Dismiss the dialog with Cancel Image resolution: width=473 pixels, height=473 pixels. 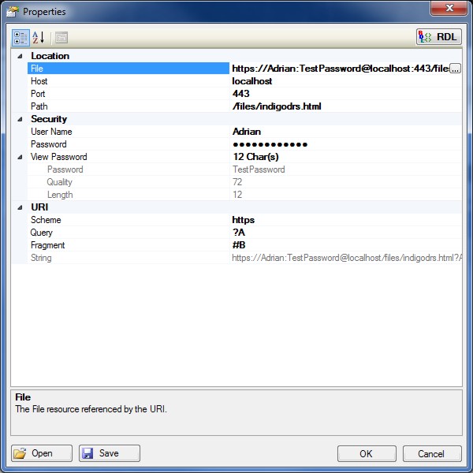[x=431, y=453]
